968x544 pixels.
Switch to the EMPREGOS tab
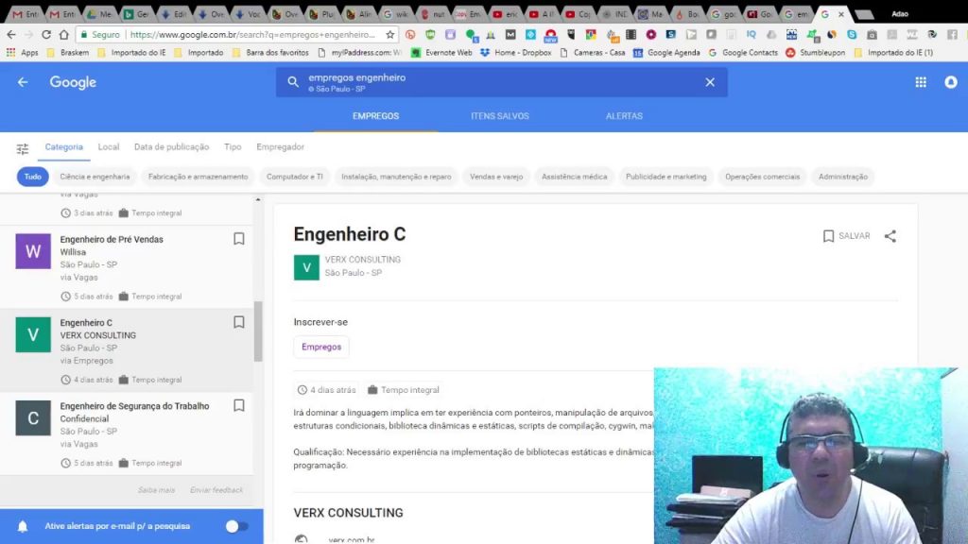[376, 116]
